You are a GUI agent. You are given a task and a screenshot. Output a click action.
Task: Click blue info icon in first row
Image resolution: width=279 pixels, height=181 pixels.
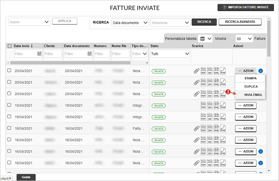pos(261,71)
